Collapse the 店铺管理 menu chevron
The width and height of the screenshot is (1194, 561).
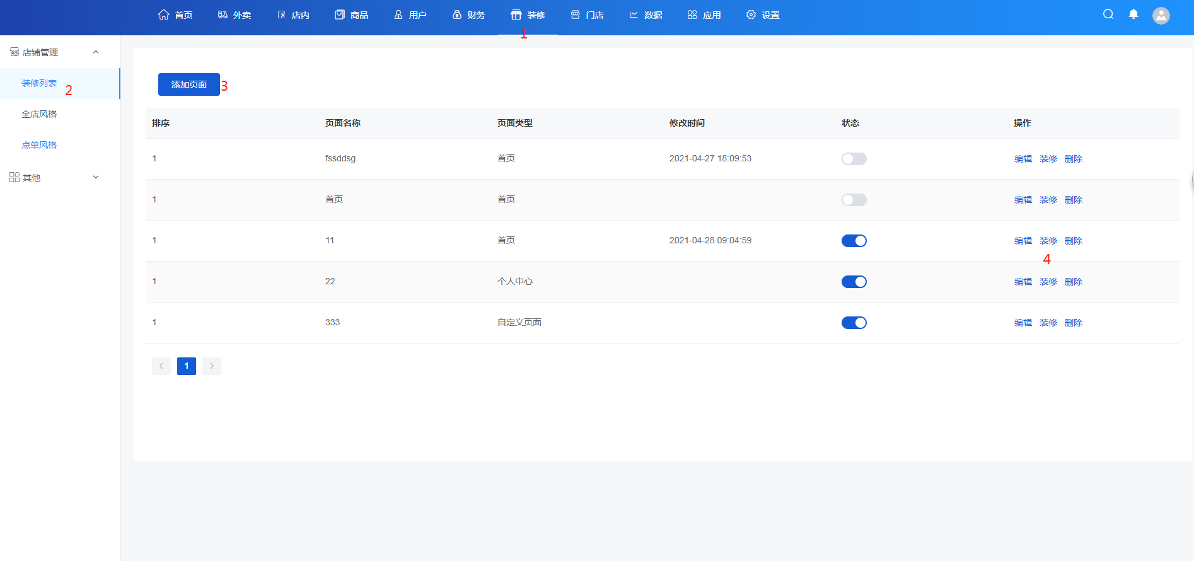96,52
